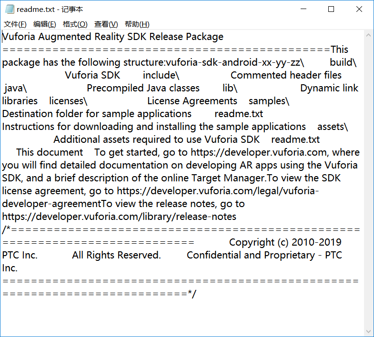374x337 pixels.
Task: Click the text 'Copyright (c) 2010-2019'
Action: click(285, 242)
